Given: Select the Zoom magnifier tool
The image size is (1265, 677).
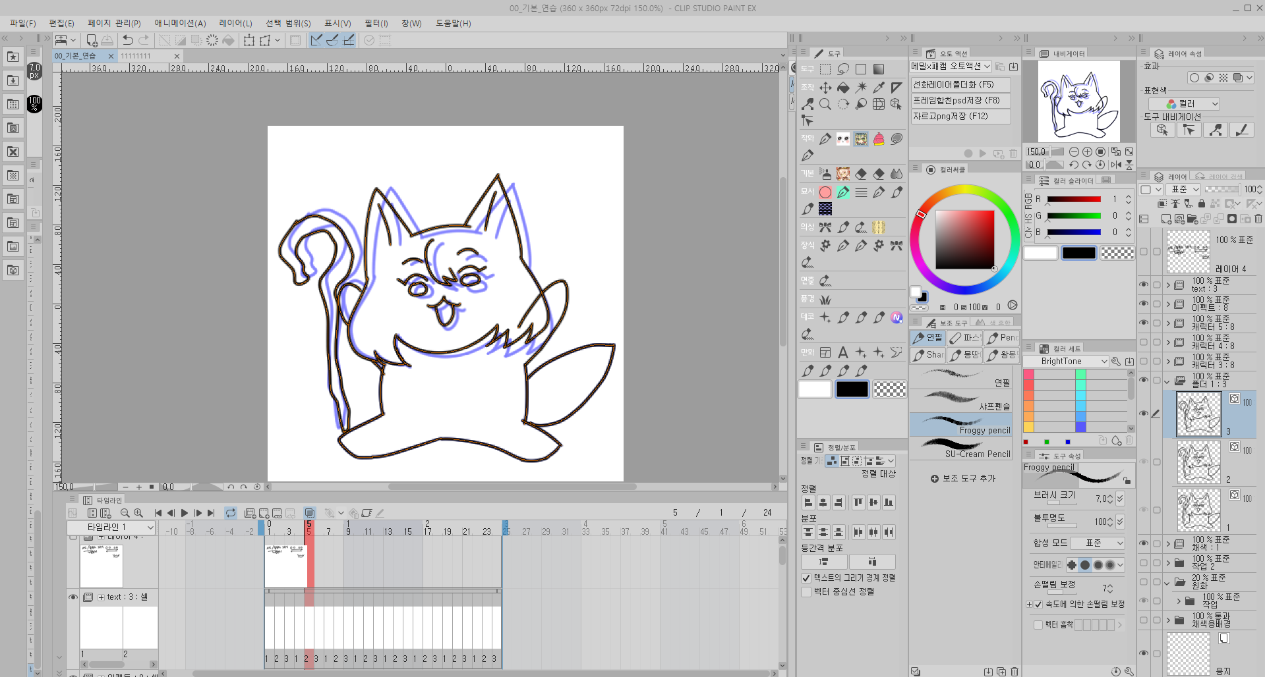Looking at the screenshot, I should (825, 104).
